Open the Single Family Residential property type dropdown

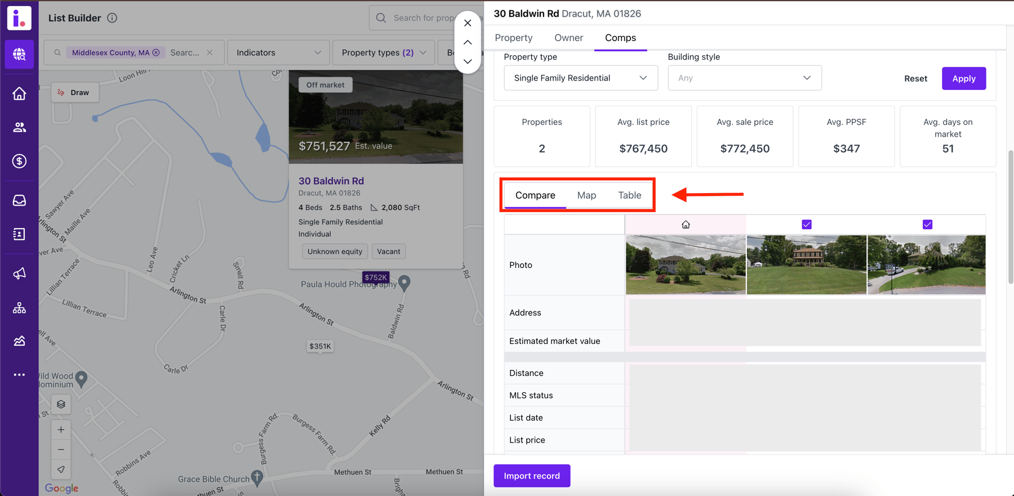point(581,78)
